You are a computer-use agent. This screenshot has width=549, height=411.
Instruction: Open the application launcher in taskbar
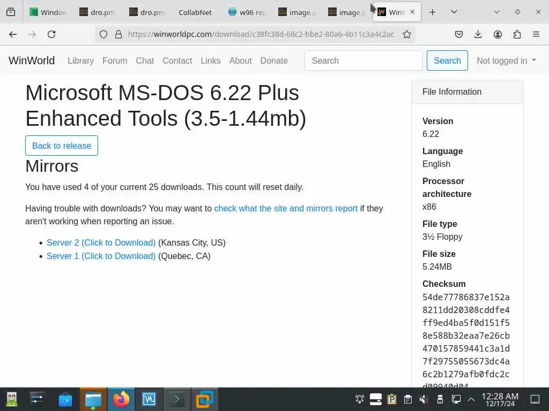pos(12,399)
